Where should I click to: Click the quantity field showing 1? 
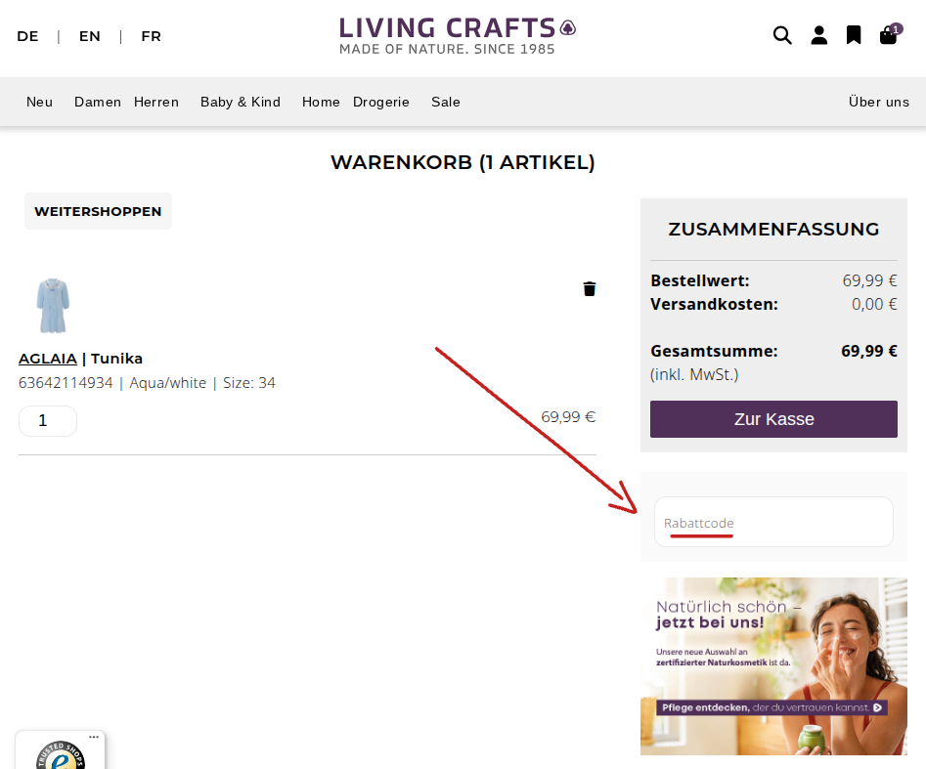[48, 421]
